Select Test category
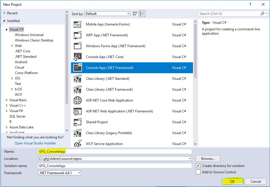 pyautogui.click(x=18, y=84)
